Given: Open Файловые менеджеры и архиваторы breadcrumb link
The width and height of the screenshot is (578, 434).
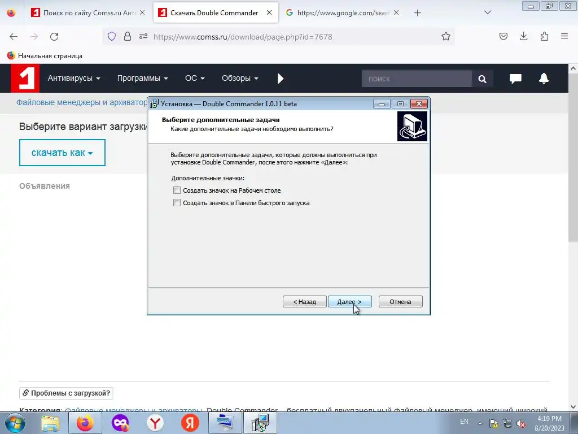Looking at the screenshot, I should tap(81, 102).
